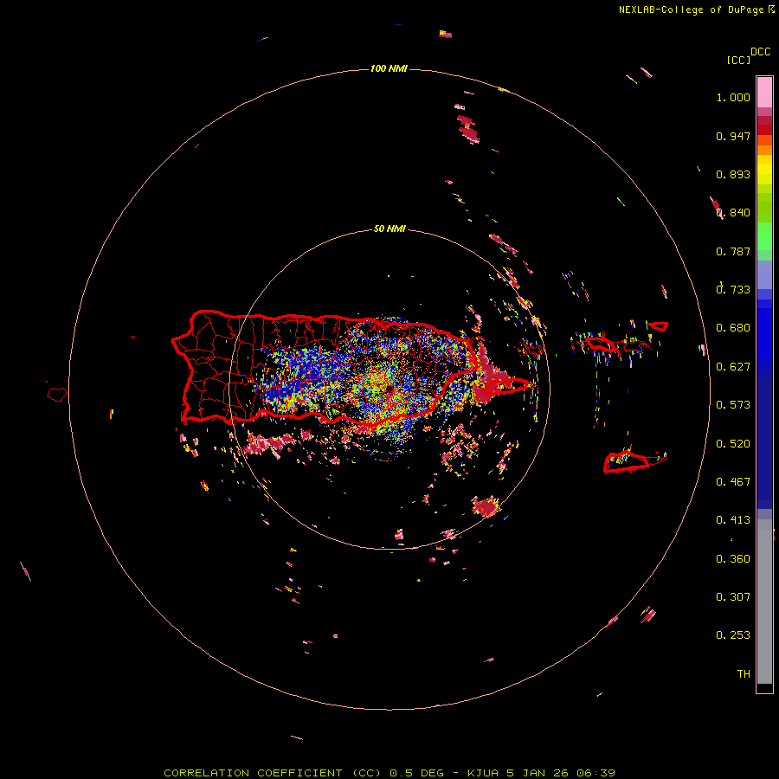This screenshot has height=779, width=779.
Task: Select the 0.573 scale value
Action: point(733,405)
